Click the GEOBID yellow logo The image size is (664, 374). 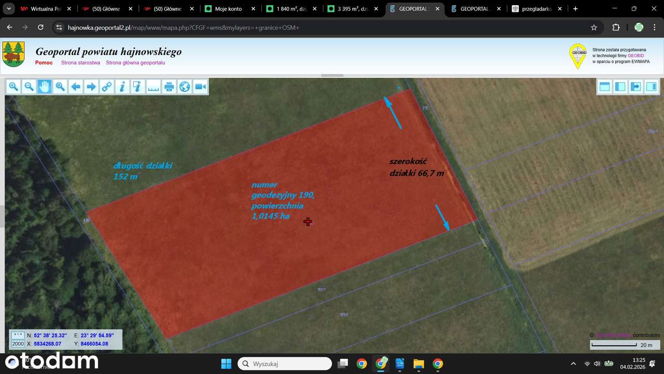[578, 56]
